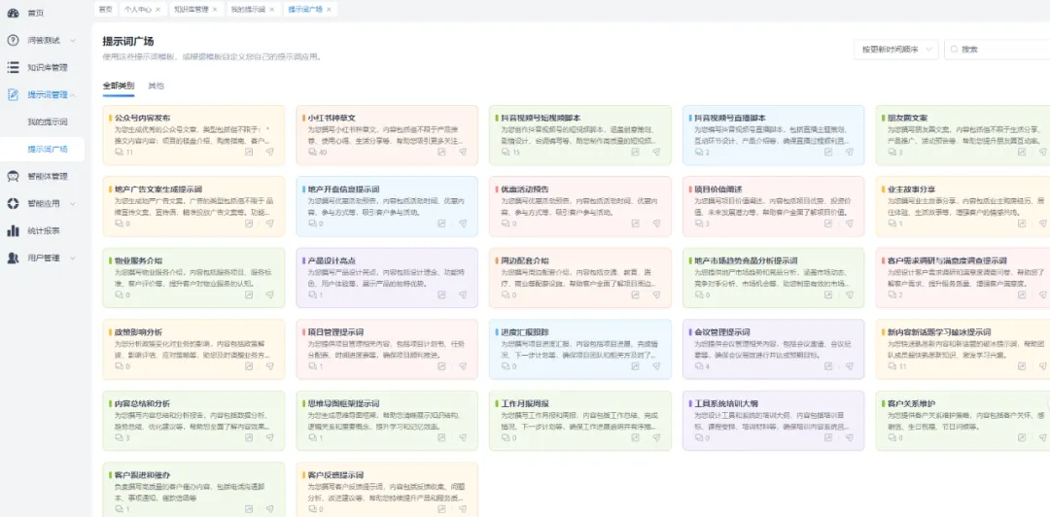
Task: Click the comment count 15 on 抖音视频号短视频脚本 card
Action: pos(511,152)
